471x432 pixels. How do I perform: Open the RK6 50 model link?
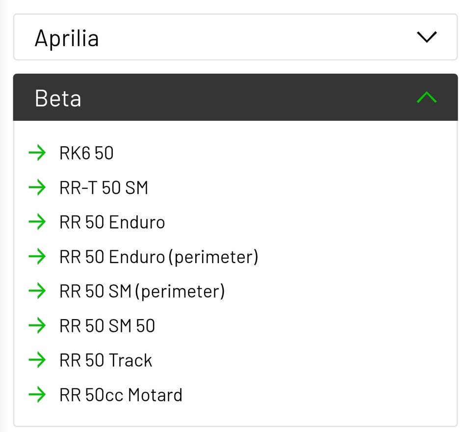coord(86,153)
